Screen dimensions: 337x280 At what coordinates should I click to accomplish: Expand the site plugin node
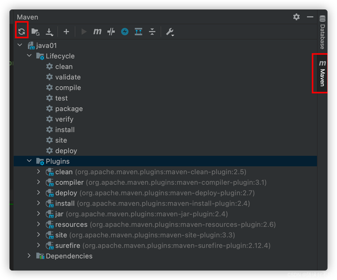point(39,235)
